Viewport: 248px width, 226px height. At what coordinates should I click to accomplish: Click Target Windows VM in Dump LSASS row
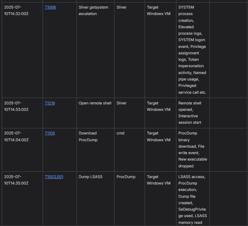click(x=159, y=180)
